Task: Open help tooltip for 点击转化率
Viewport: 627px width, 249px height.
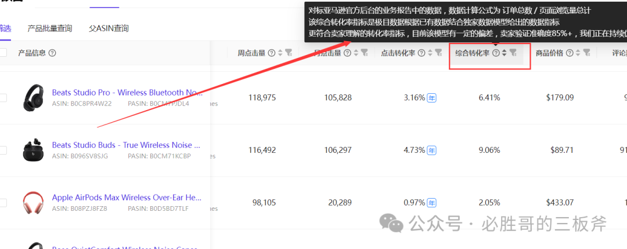Action: 421,53
